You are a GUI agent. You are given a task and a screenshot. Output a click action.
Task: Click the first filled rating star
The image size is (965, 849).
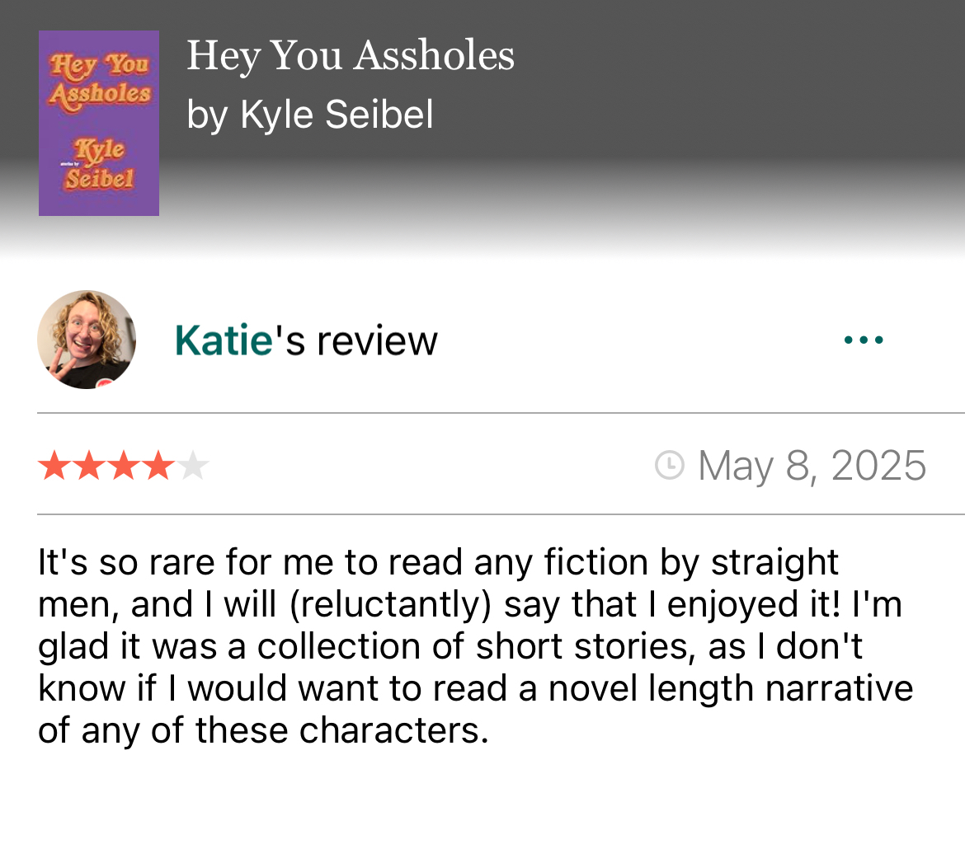point(54,467)
